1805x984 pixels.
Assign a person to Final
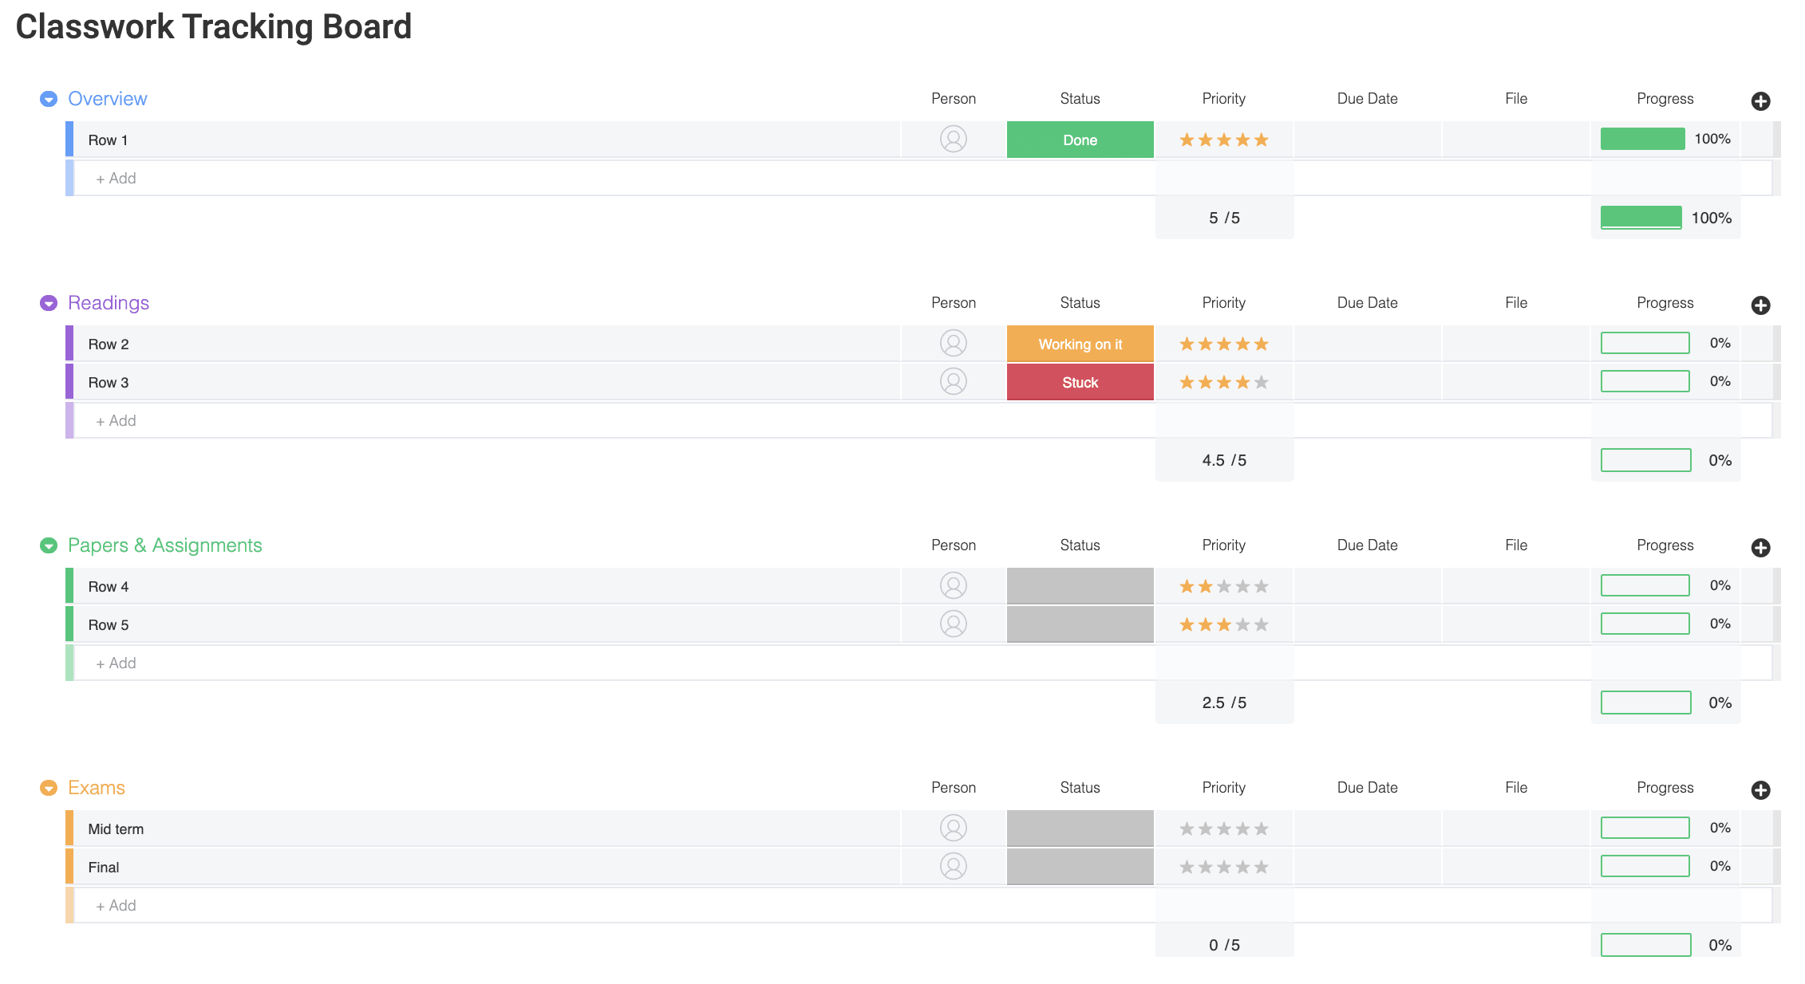(954, 867)
